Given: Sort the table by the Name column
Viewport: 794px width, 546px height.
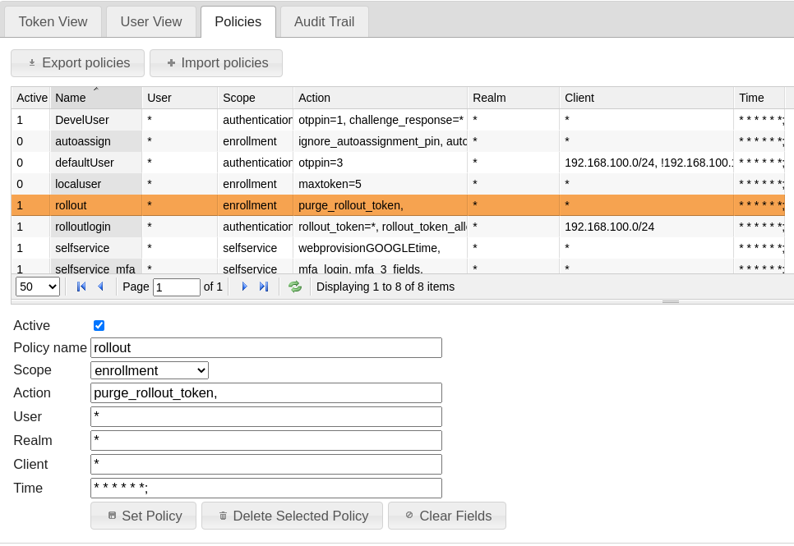Looking at the screenshot, I should coord(96,98).
